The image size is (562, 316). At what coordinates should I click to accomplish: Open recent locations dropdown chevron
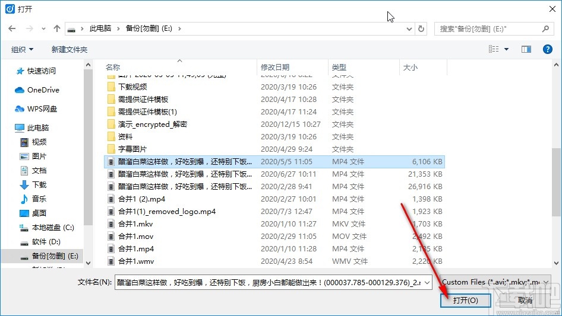(43, 28)
